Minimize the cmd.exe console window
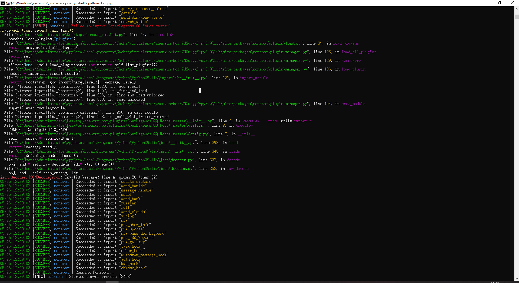Viewport: 519px width, 283px height. point(488,3)
